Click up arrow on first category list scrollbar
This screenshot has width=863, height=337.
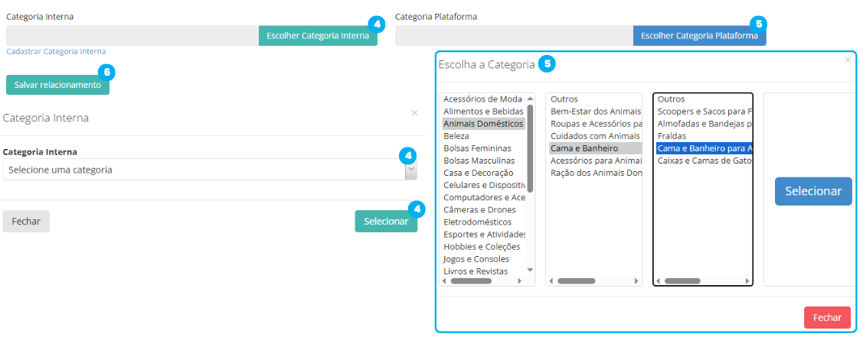[530, 99]
